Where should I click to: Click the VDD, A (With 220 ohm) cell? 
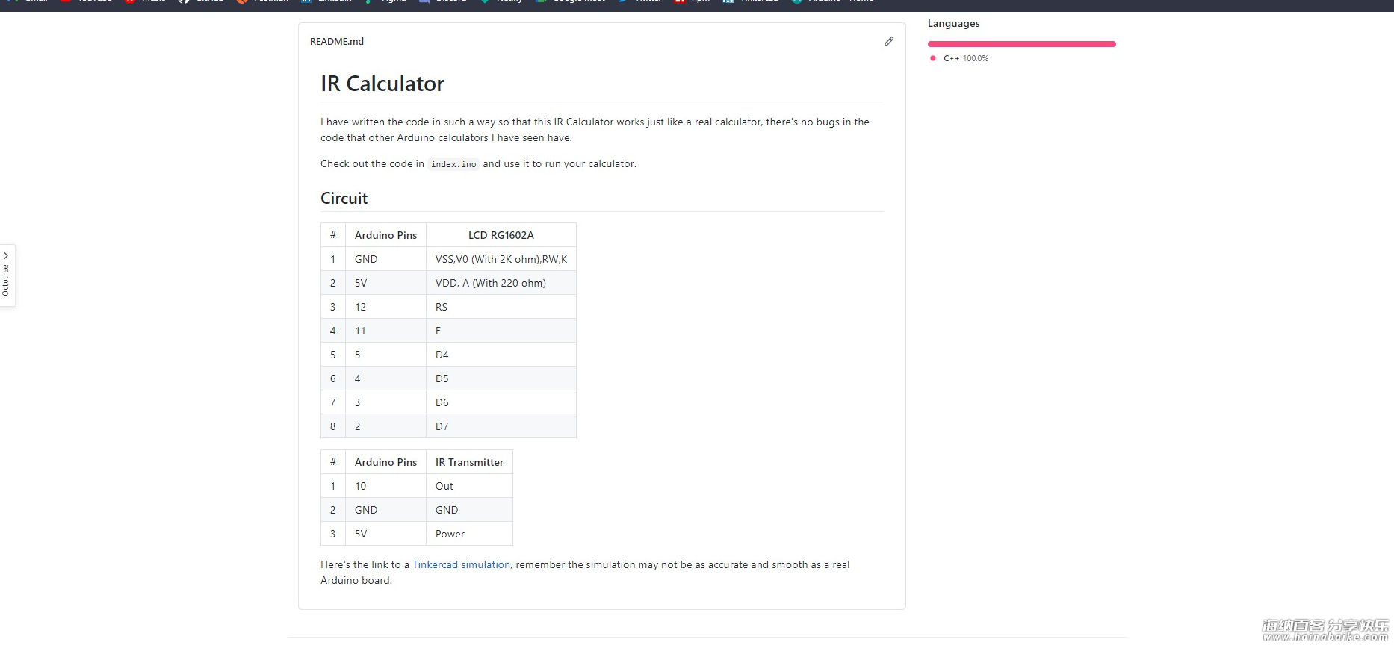point(501,283)
